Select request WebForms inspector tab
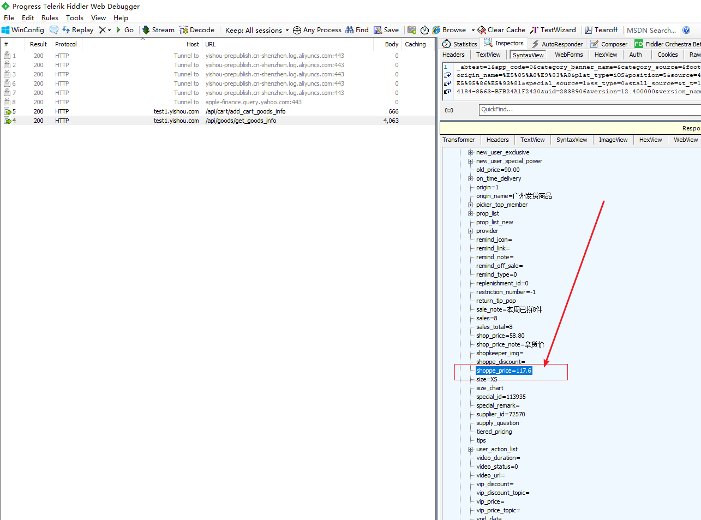The width and height of the screenshot is (701, 520). click(569, 55)
